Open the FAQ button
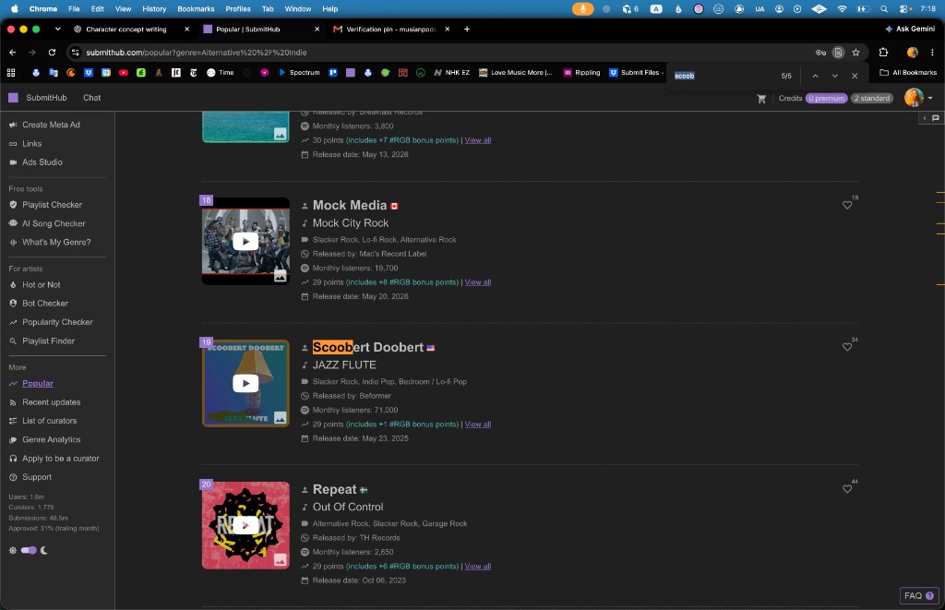Viewport: 945px width, 610px height. coord(918,595)
